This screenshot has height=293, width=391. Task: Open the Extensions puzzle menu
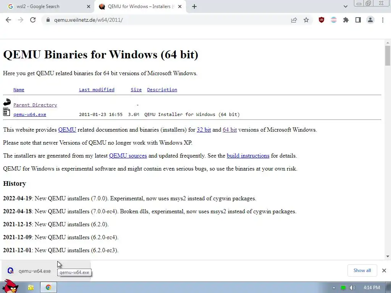point(346,20)
